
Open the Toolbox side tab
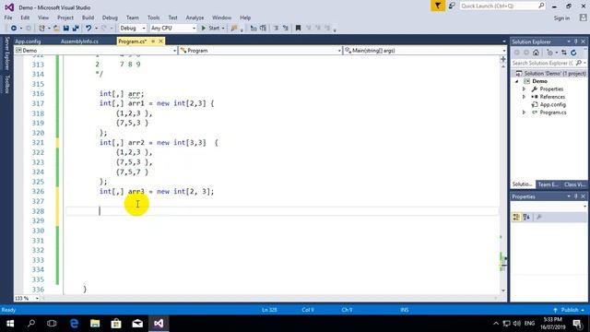click(6, 84)
